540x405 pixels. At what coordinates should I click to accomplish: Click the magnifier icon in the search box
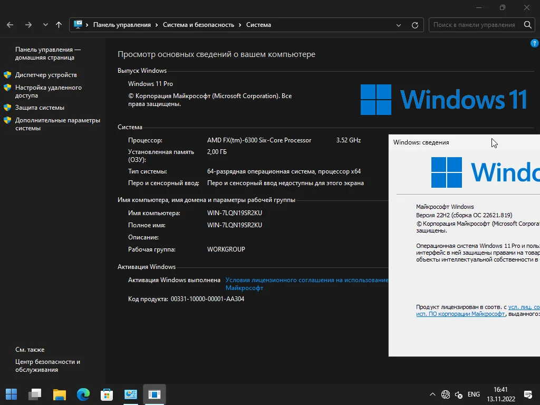click(527, 25)
